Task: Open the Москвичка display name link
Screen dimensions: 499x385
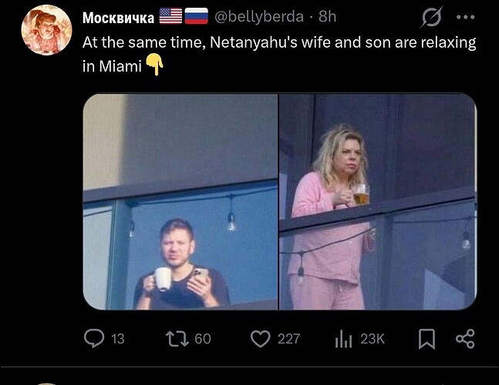Action: point(117,17)
